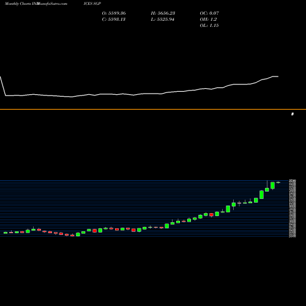Click the "OL: 1.15" value

point(209,26)
